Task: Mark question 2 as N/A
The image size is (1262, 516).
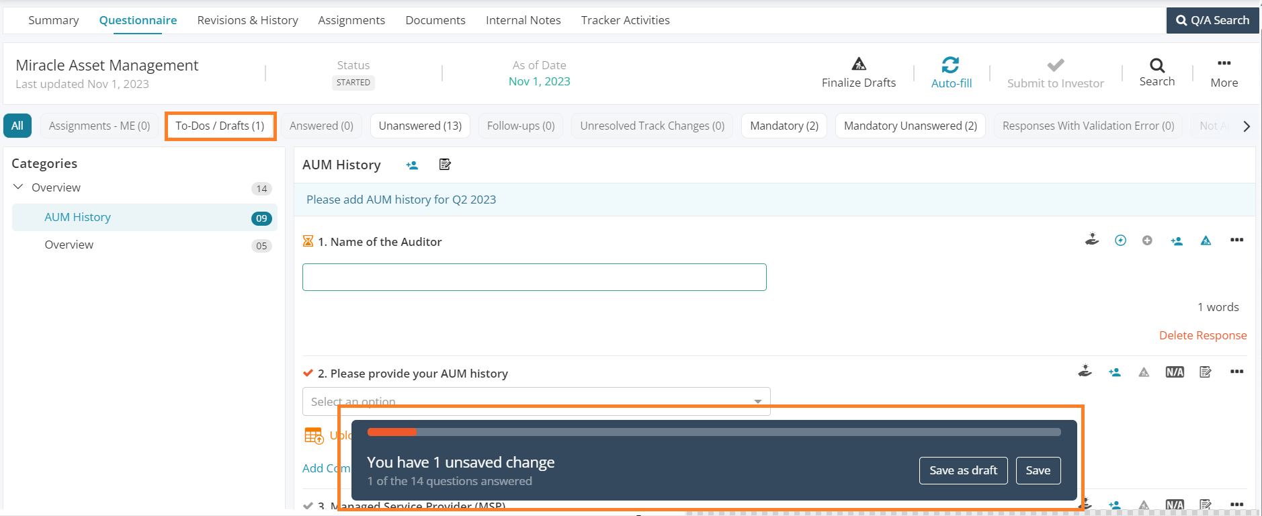Action: click(x=1175, y=372)
